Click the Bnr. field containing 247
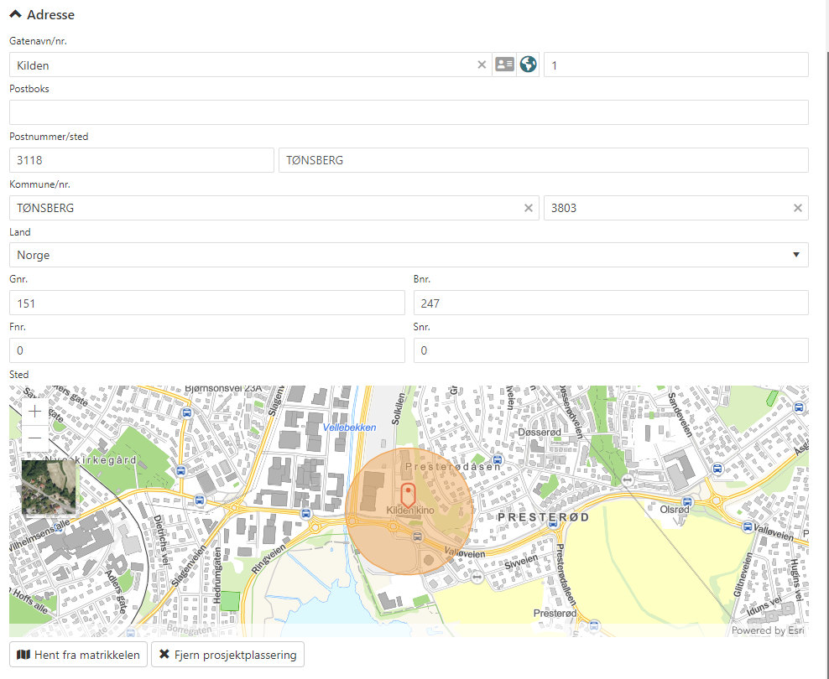Image resolution: width=829 pixels, height=679 pixels. point(611,303)
